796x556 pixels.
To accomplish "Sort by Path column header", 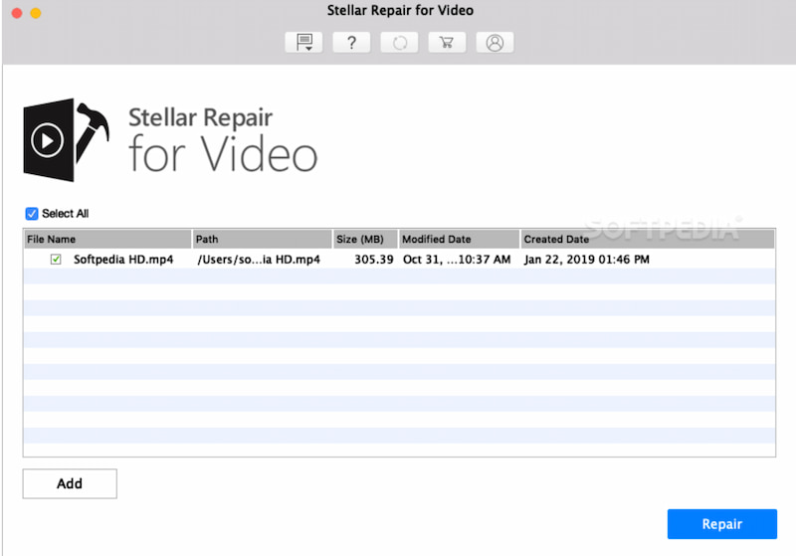I will (x=262, y=239).
